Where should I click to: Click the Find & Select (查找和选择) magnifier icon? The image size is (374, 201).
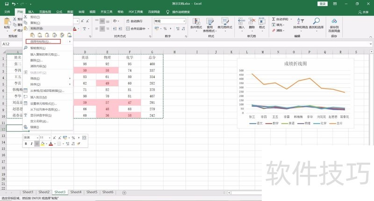[316, 21]
